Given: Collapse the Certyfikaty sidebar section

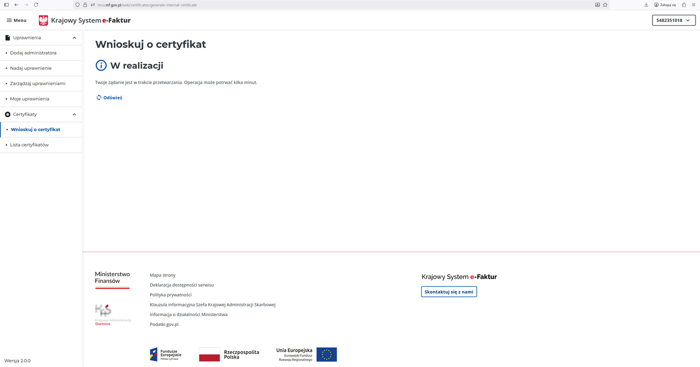Looking at the screenshot, I should pyautogui.click(x=74, y=114).
